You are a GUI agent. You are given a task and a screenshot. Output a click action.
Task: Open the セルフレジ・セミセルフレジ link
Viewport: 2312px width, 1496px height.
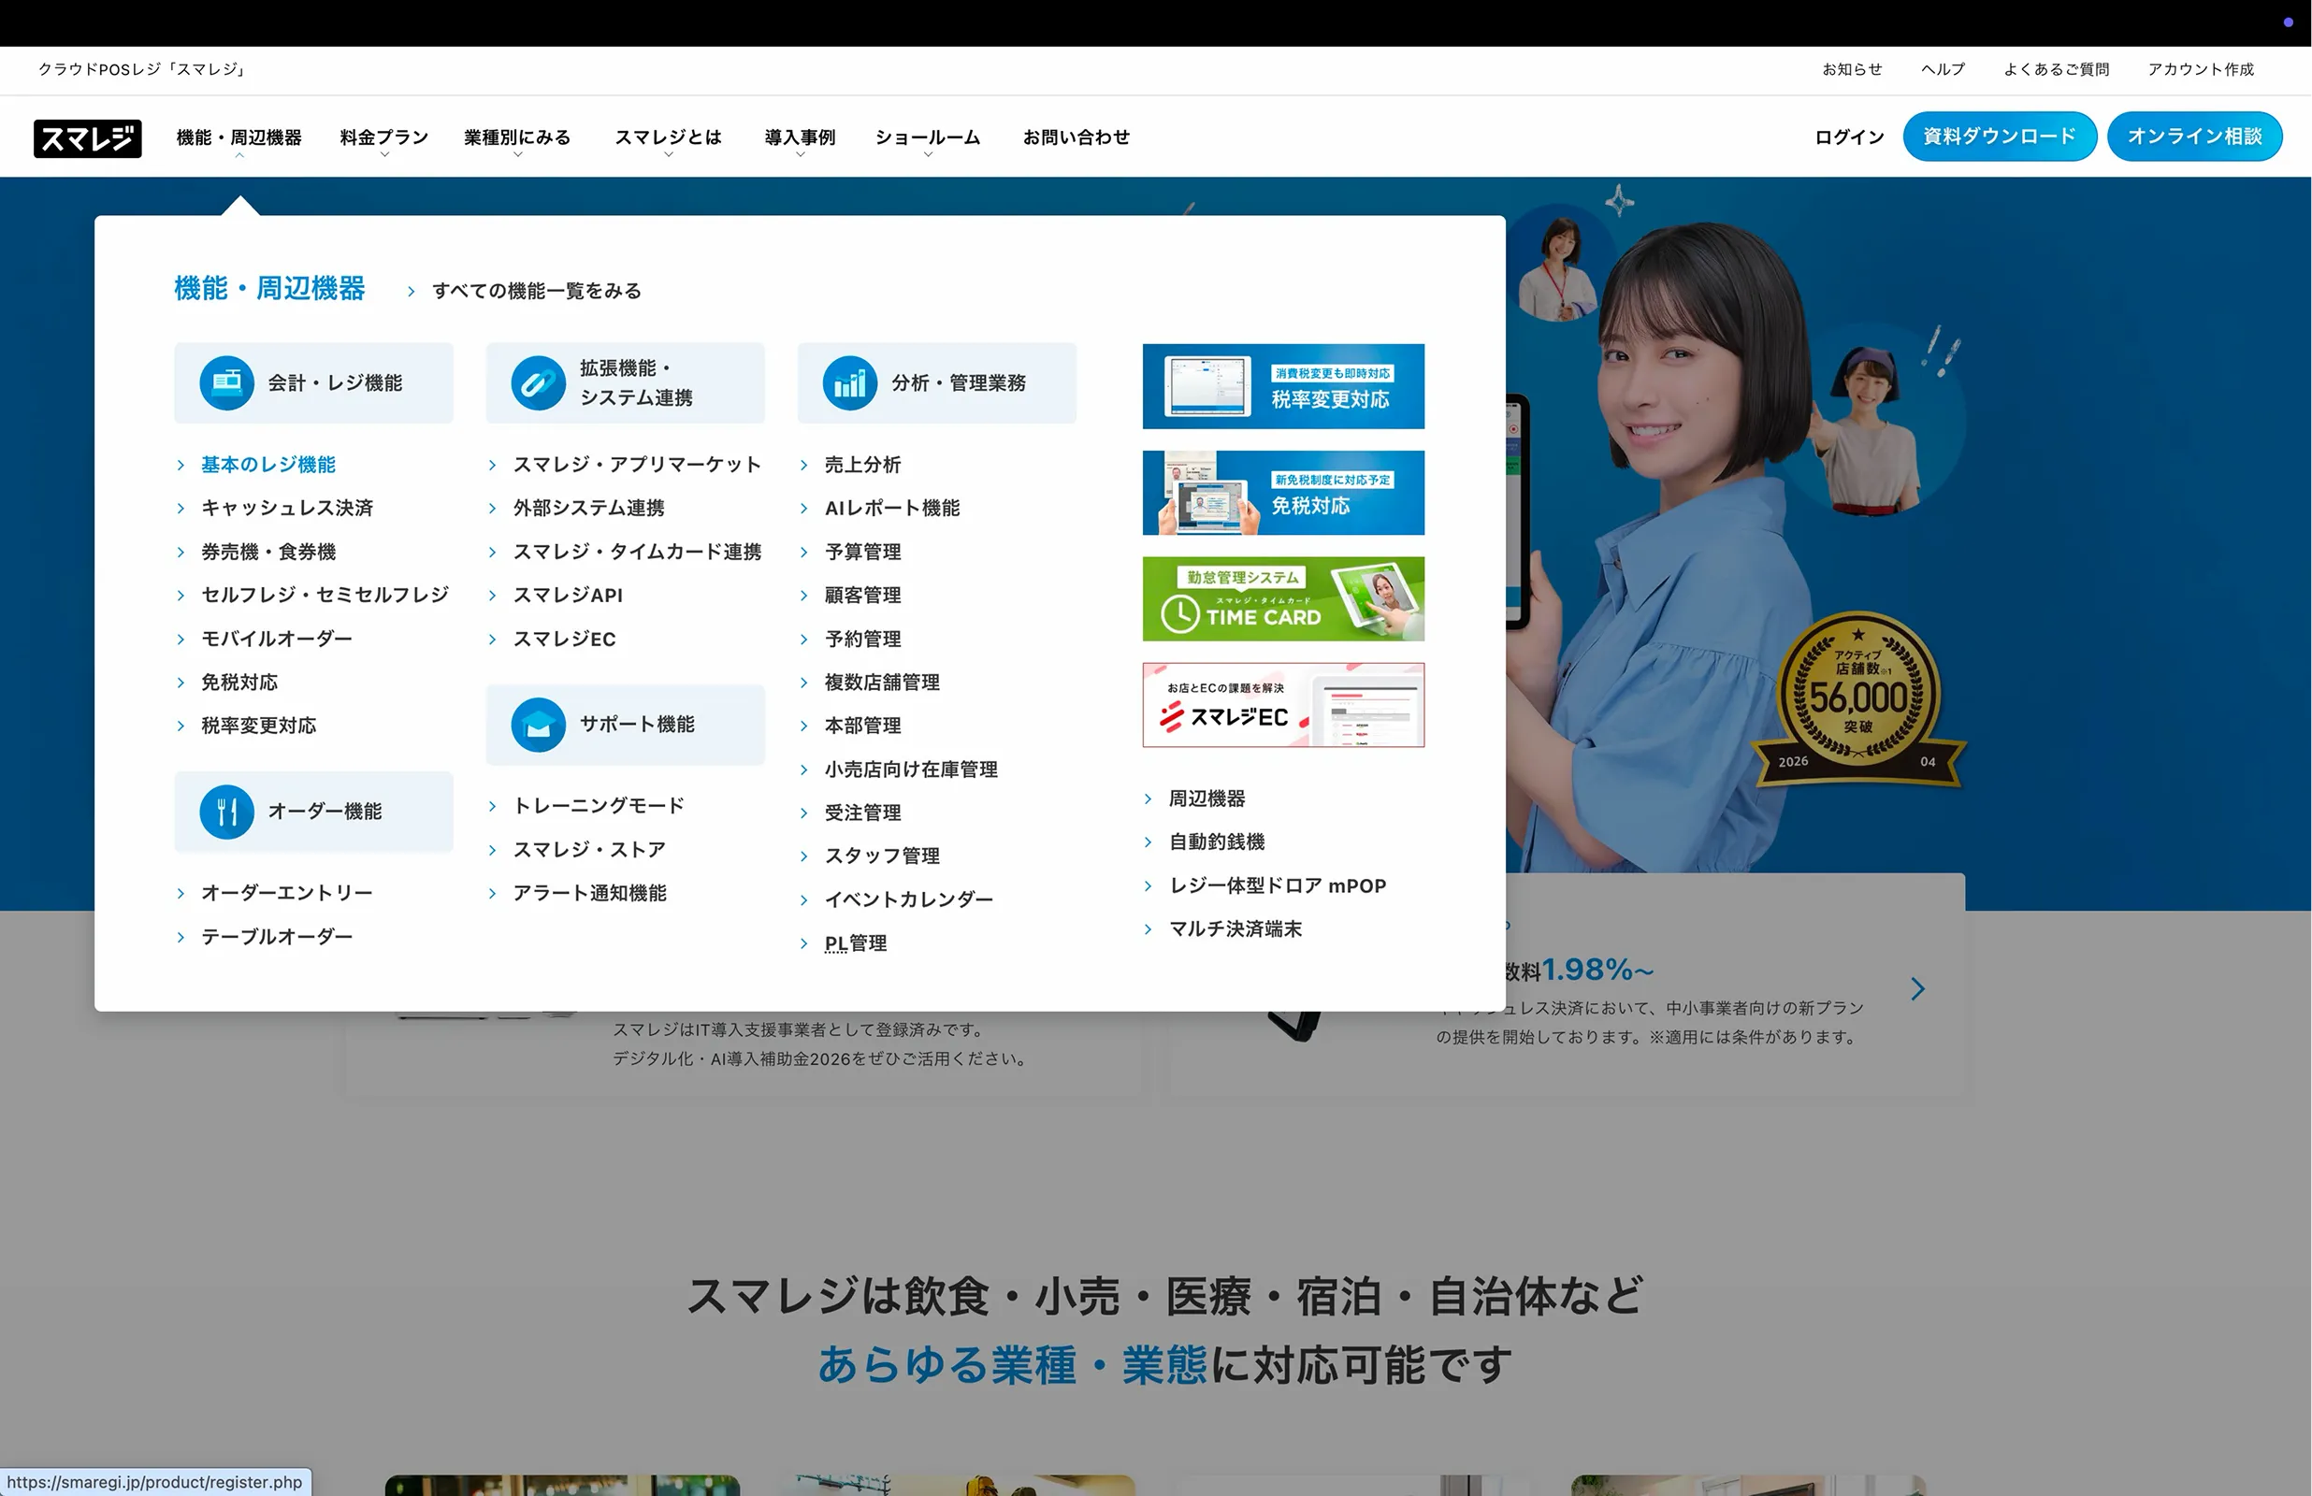(325, 595)
